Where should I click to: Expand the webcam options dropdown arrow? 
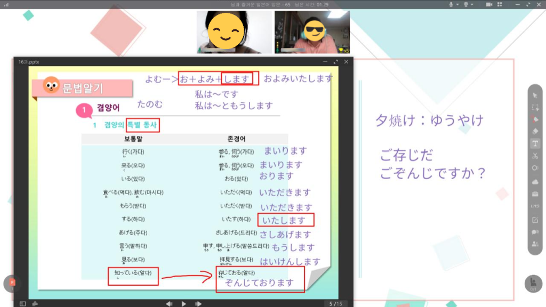click(472, 4)
